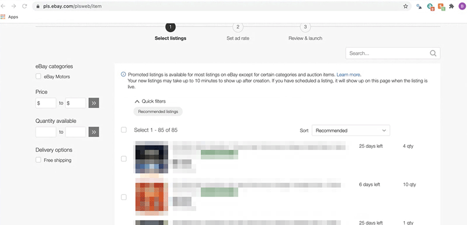Apply the Quantity available range arrow button
The width and height of the screenshot is (467, 225).
(94, 132)
